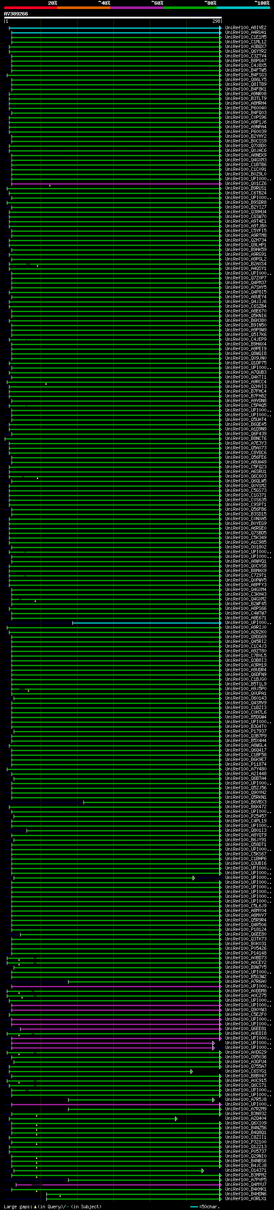Select hit label UniRef100_P60039
This screenshot has height=1210, width=274.
click(246, 131)
